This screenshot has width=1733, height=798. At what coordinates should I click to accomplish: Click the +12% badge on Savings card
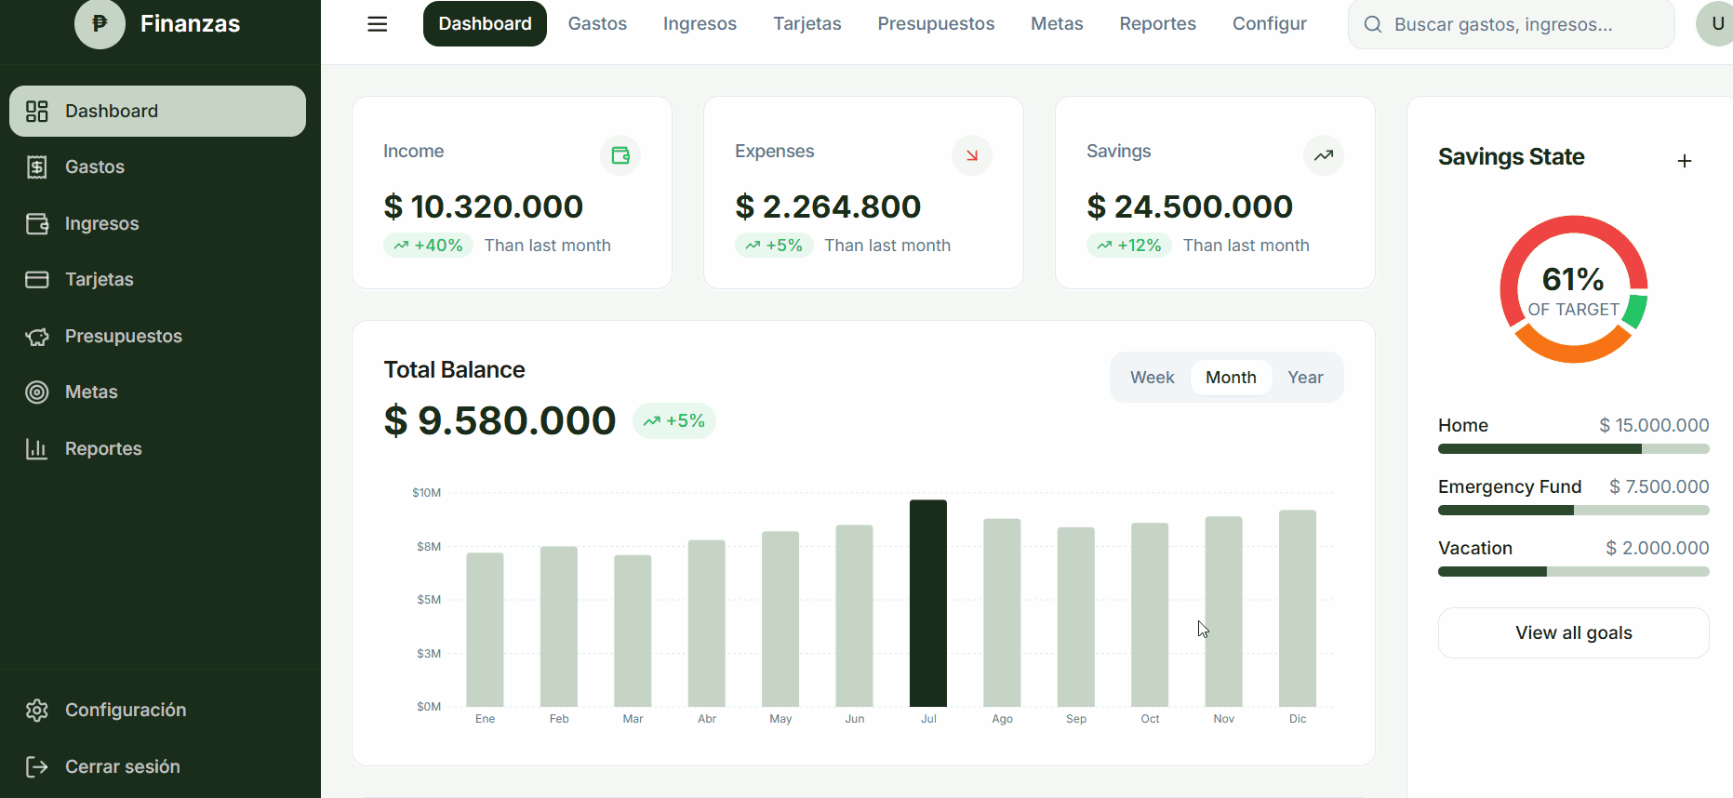(x=1129, y=246)
